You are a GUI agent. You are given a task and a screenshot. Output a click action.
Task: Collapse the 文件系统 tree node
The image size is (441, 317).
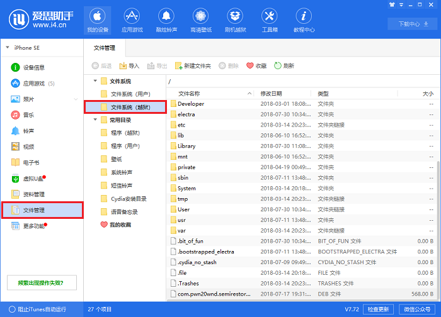click(x=95, y=81)
